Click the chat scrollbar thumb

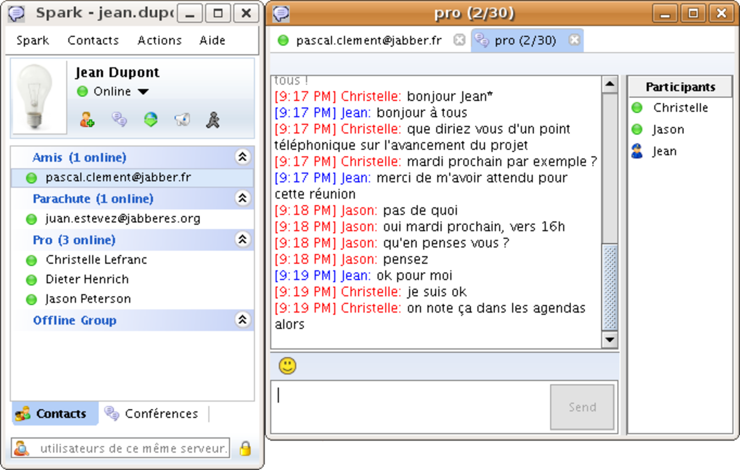[x=609, y=287]
